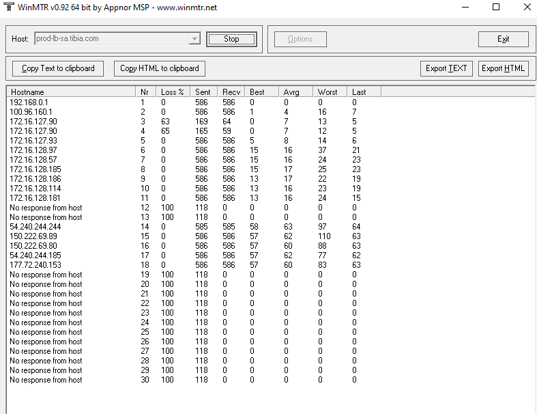537x414 pixels.
Task: Select the 150.222.69.80 row
Action: [194, 246]
